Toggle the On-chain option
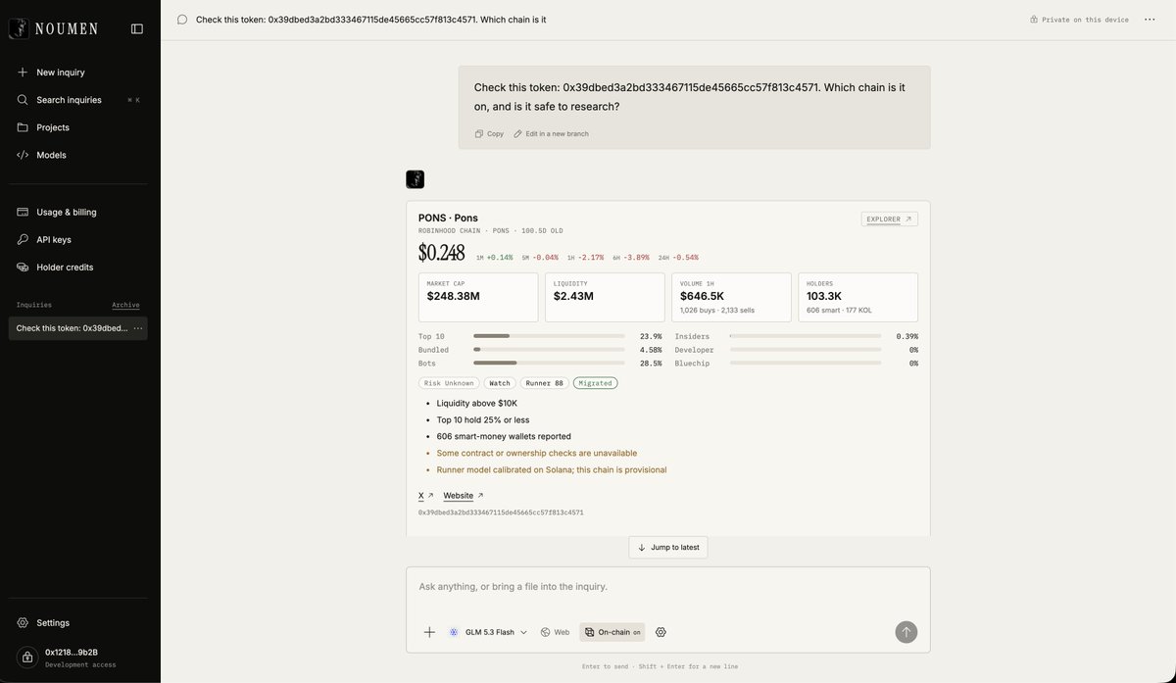Screen dimensions: 1176x683 (x=612, y=632)
